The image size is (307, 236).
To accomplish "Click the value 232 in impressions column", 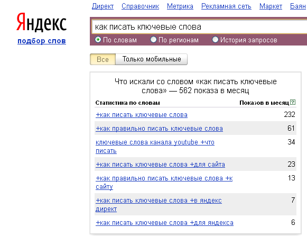I will pyautogui.click(x=290, y=114).
